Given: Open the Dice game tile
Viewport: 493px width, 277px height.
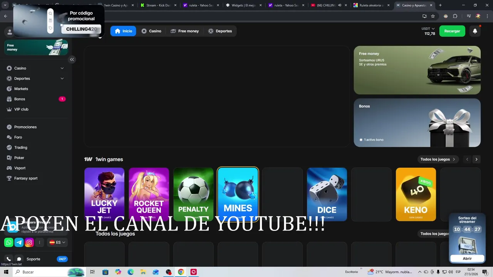Looking at the screenshot, I should (327, 194).
